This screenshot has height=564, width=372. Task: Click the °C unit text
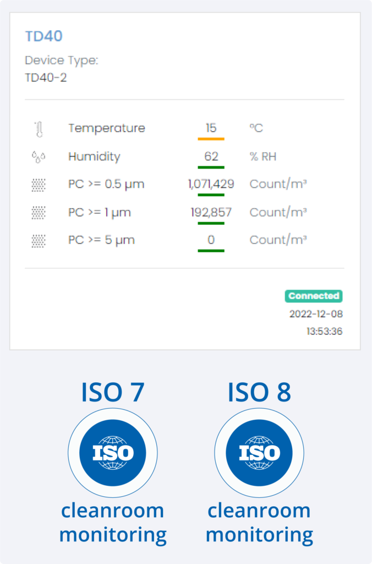coord(256,128)
